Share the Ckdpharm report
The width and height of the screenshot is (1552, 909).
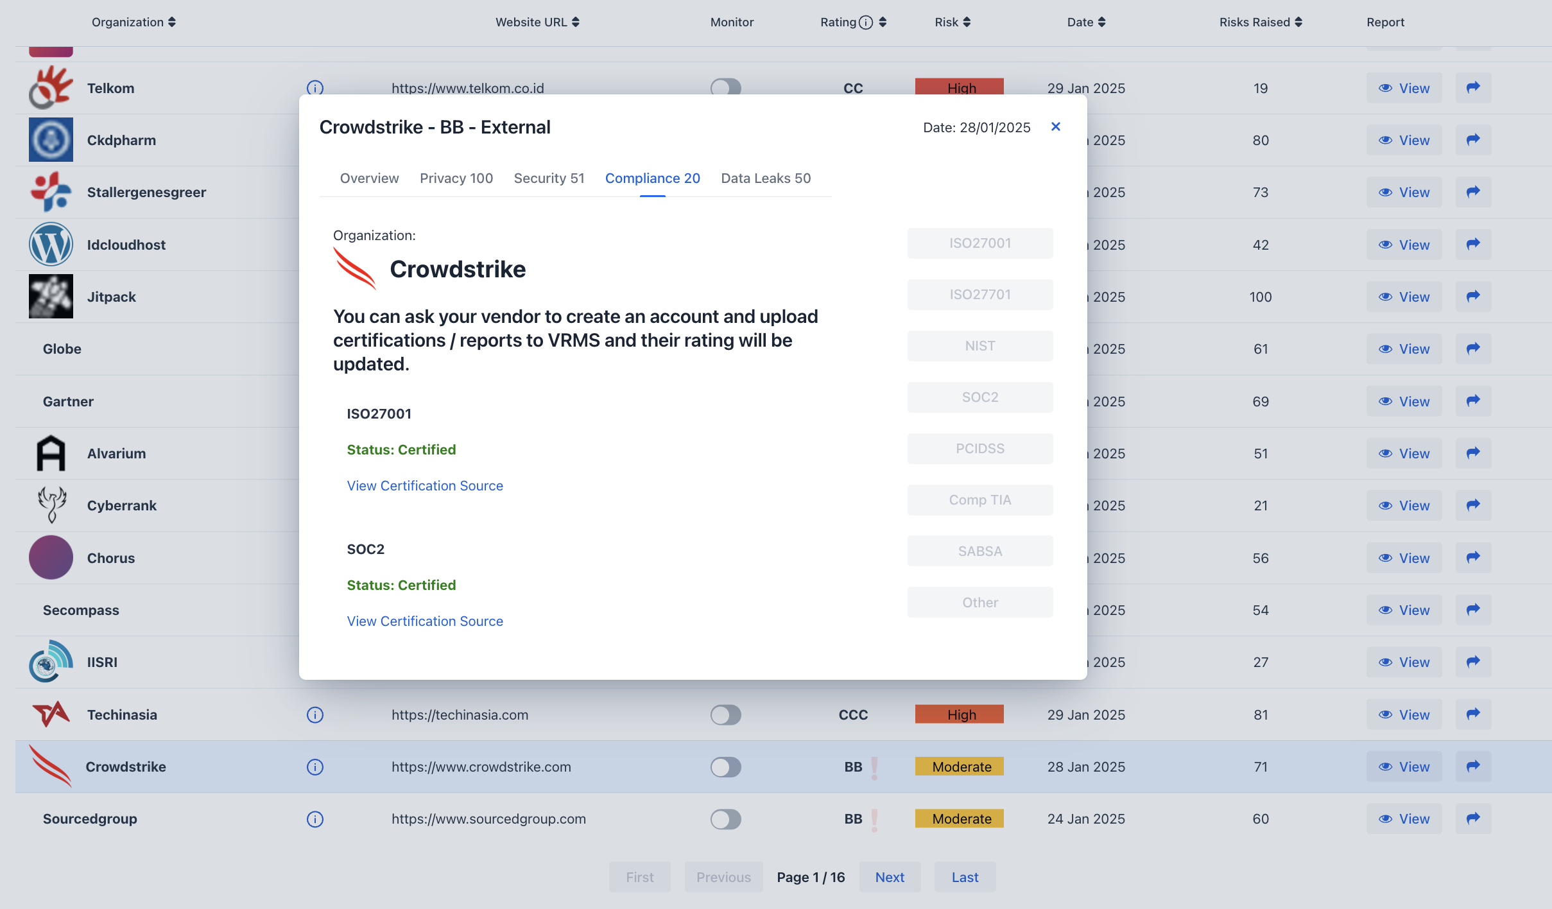(x=1473, y=140)
